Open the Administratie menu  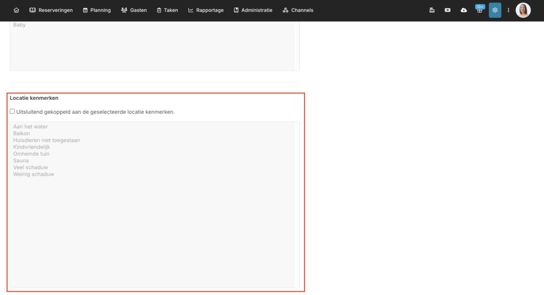click(253, 10)
